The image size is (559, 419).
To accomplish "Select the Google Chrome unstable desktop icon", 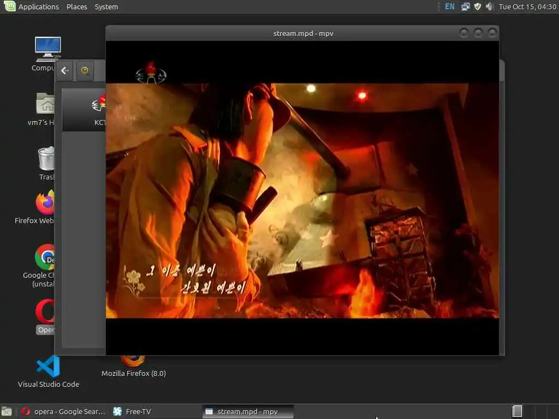I will (40, 266).
